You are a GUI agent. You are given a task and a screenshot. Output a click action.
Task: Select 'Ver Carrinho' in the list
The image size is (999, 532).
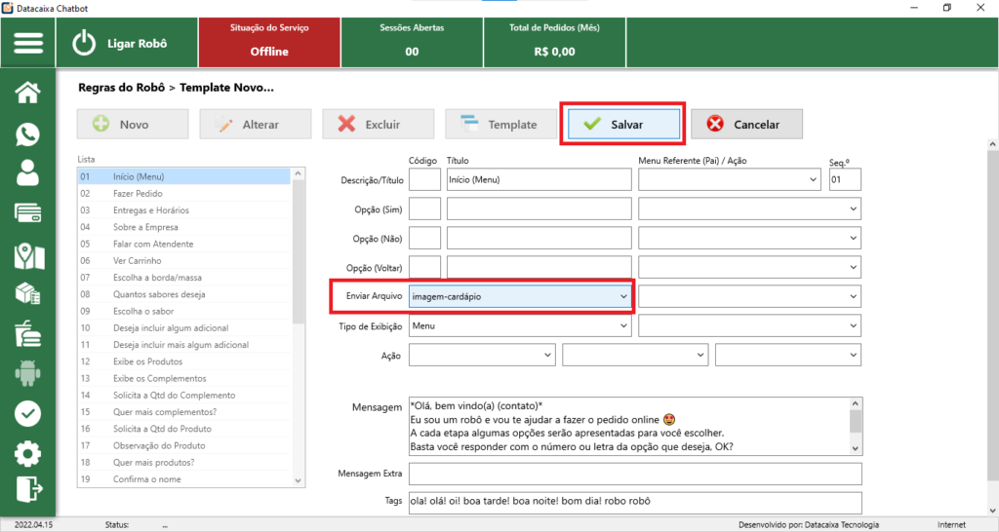point(136,261)
